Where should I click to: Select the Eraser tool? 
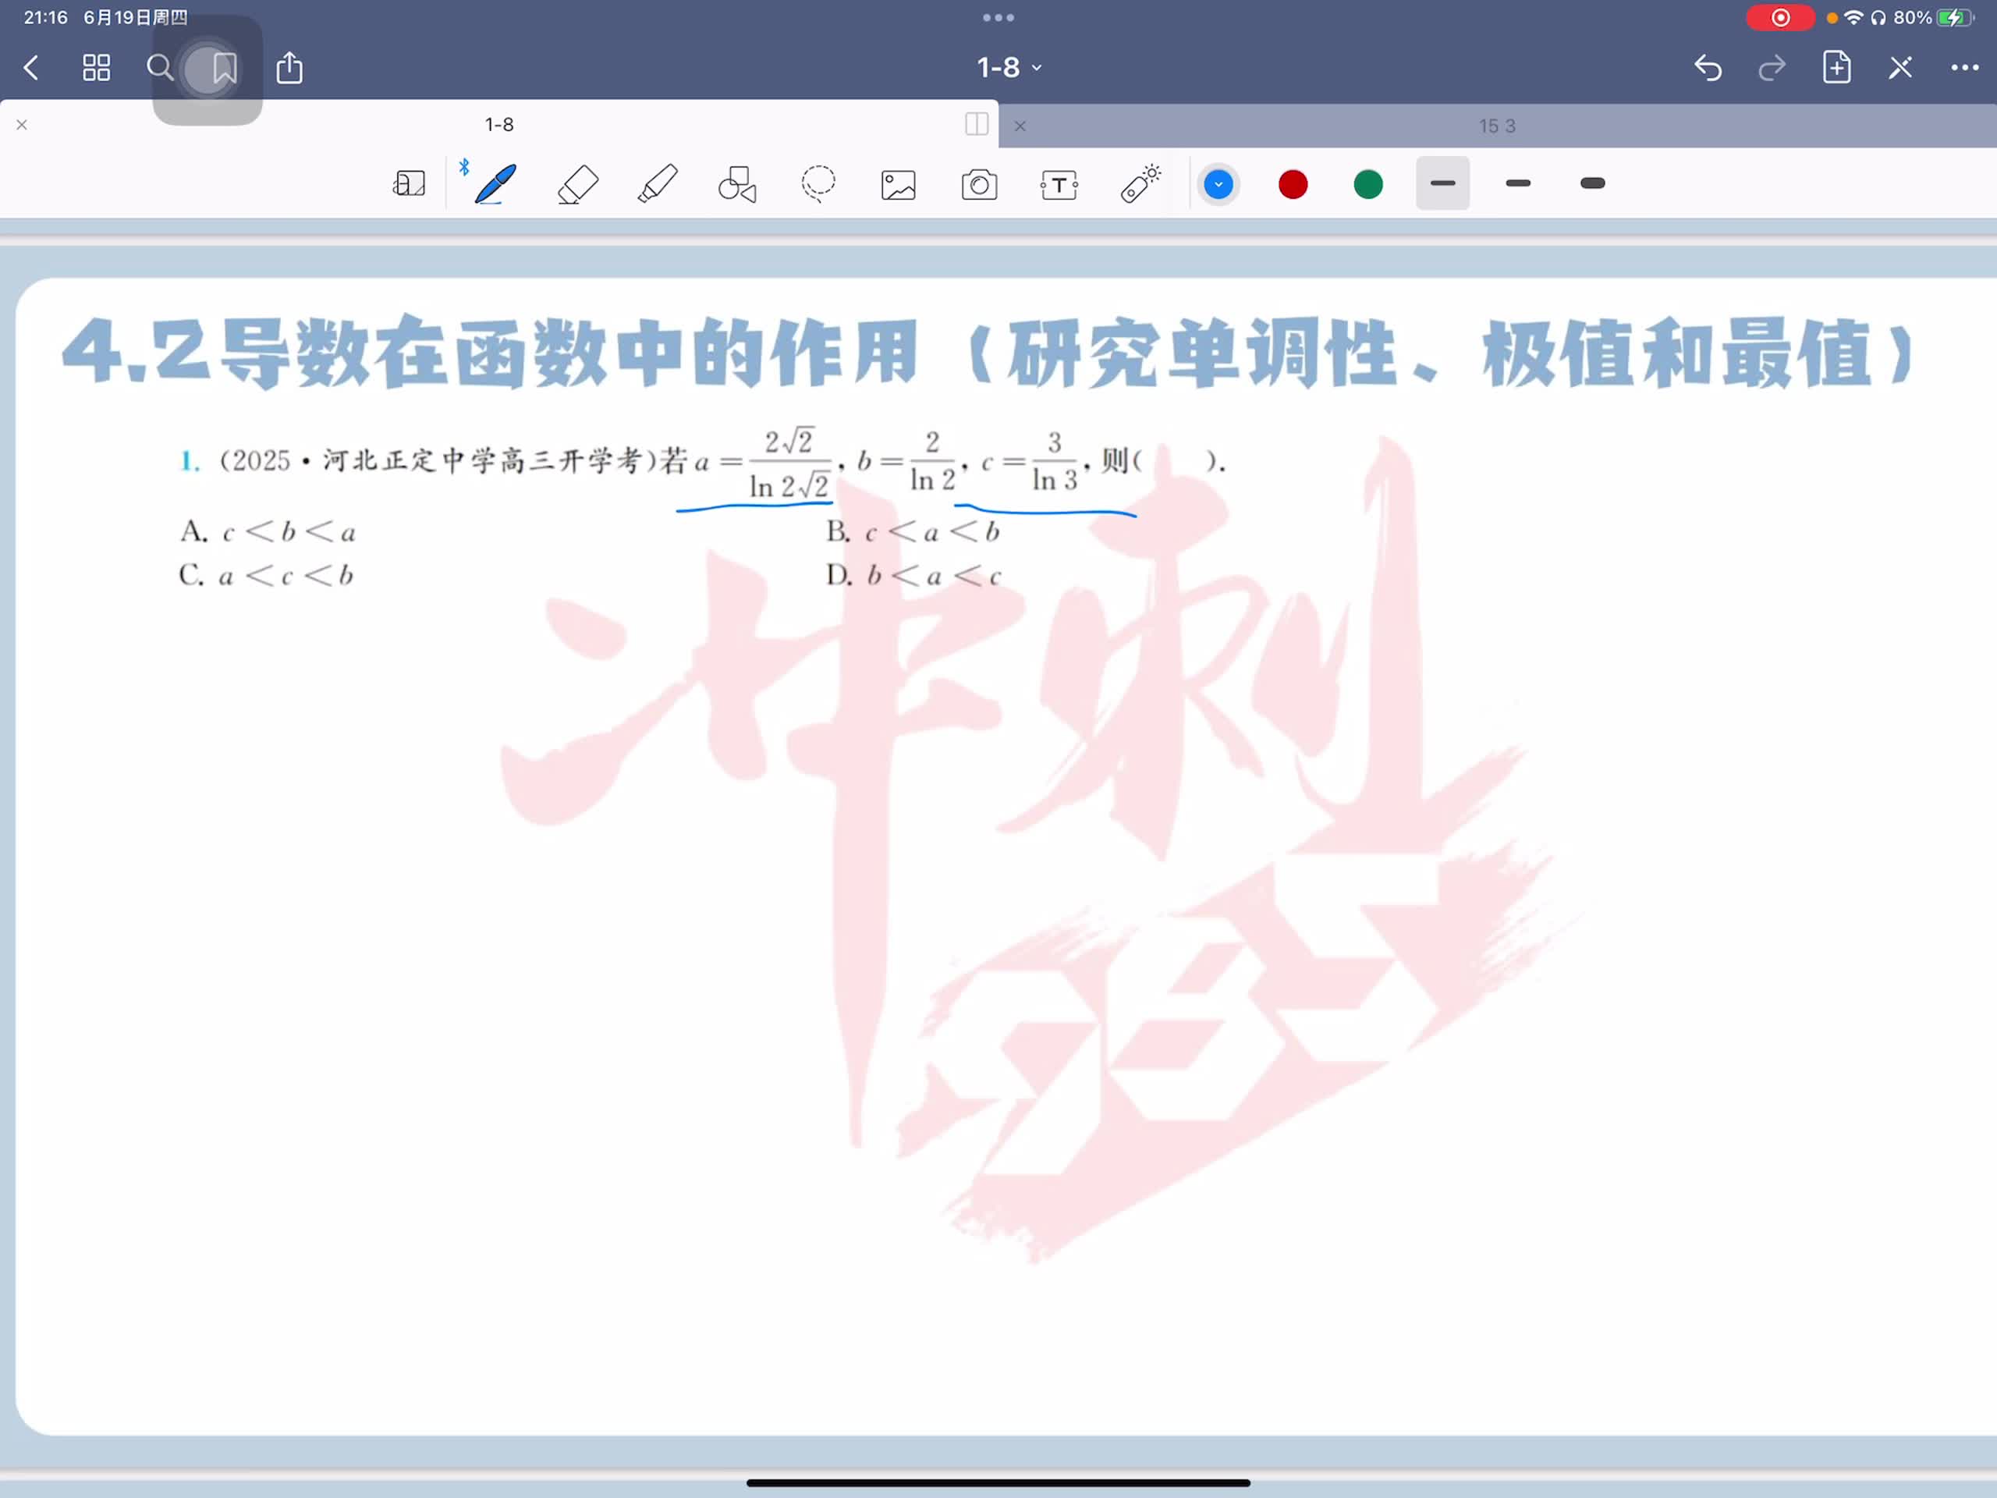point(578,184)
